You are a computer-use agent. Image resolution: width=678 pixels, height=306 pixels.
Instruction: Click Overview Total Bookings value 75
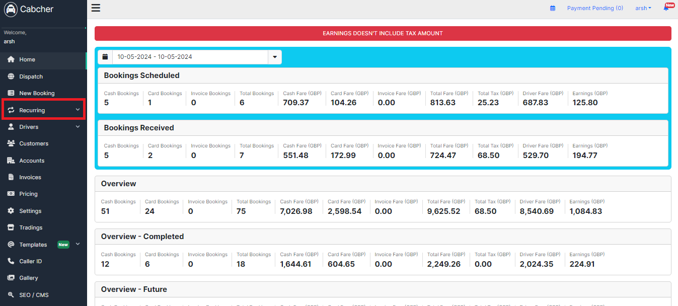click(241, 211)
